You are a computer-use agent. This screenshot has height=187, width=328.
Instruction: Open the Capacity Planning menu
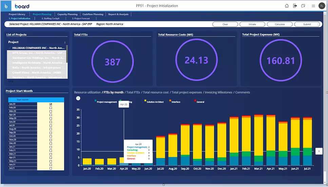67,14
